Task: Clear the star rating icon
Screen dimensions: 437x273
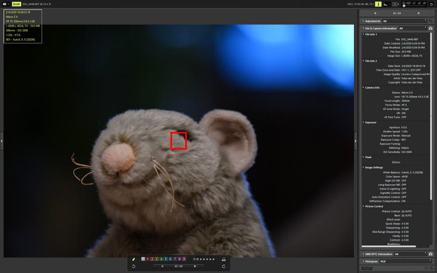Action: click(194, 259)
